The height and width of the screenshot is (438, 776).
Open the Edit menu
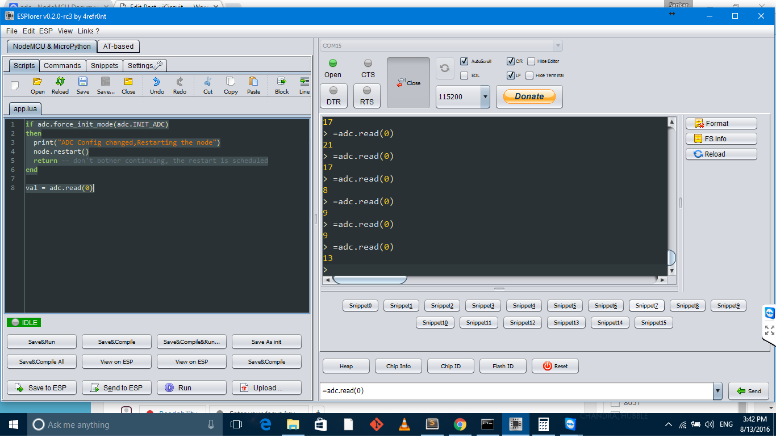28,31
